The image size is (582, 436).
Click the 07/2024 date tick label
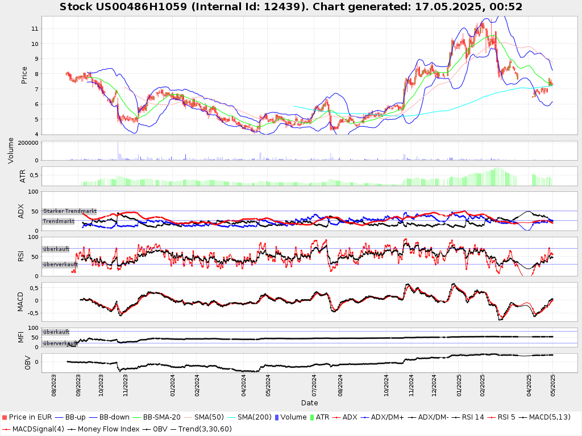click(314, 385)
